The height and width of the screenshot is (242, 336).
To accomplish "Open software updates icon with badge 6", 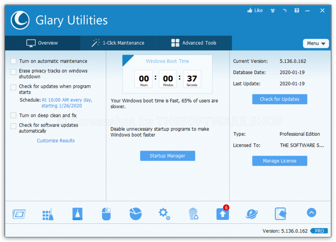I will 222,214.
